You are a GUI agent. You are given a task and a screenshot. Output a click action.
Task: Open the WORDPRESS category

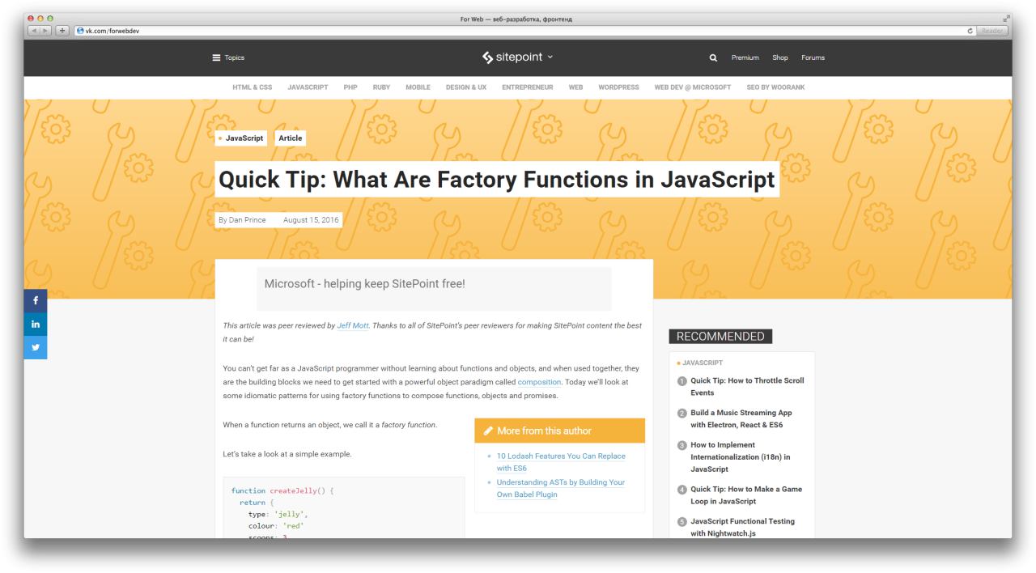pos(618,87)
